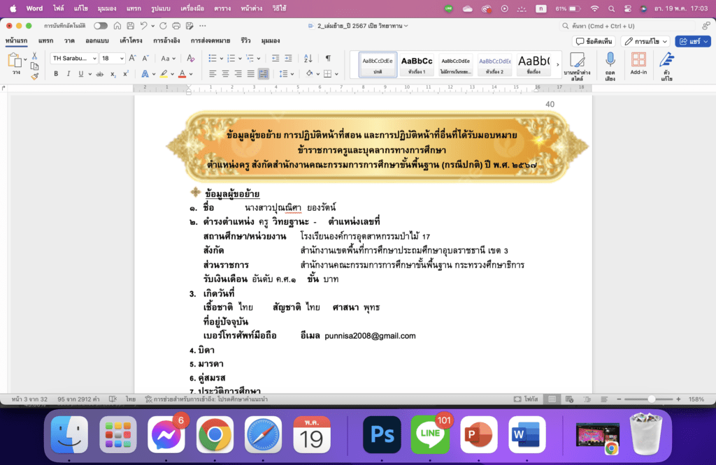Image resolution: width=716 pixels, height=465 pixels.
Task: Toggle Thai Distributed alignment button
Action: pos(264,73)
